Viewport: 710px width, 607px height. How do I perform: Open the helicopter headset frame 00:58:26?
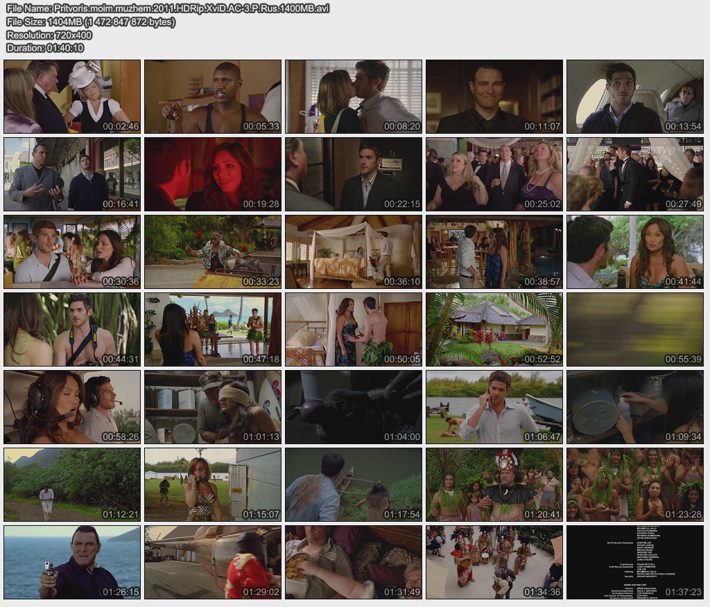72,407
